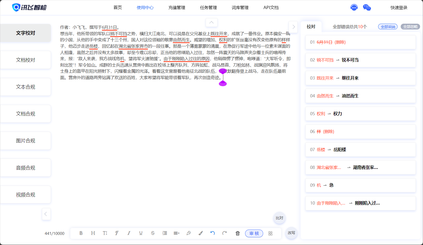Collapse the left sidebar with left chevron
Screen dimensions: 423x245
[x=46, y=214]
